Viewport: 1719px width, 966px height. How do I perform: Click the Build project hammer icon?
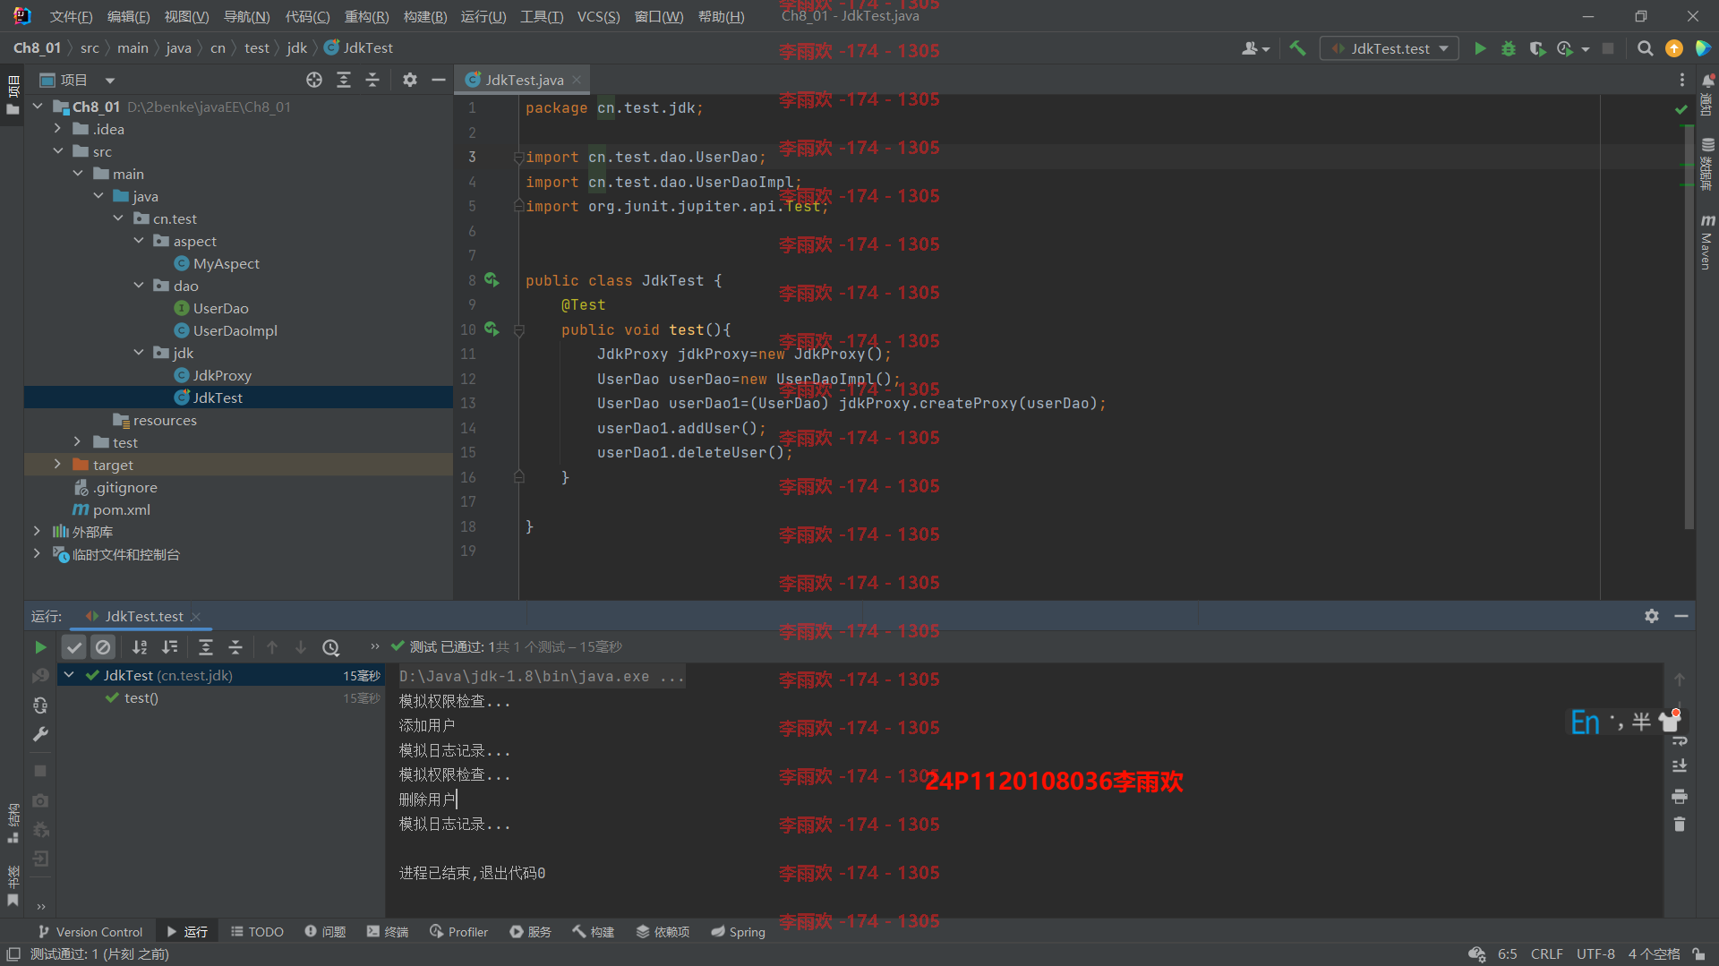coord(1297,48)
